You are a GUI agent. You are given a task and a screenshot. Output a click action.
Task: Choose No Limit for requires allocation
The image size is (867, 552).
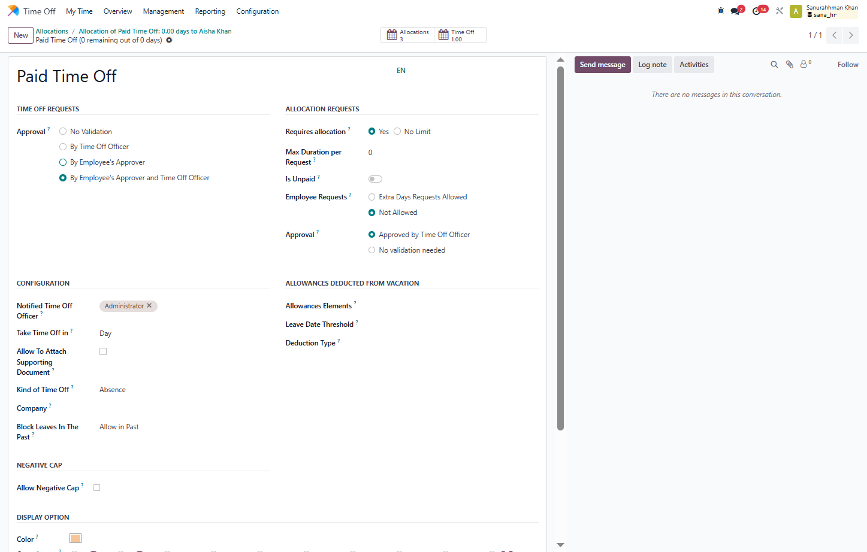point(397,131)
